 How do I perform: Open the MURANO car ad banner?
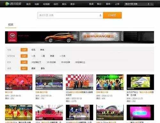click(79, 37)
